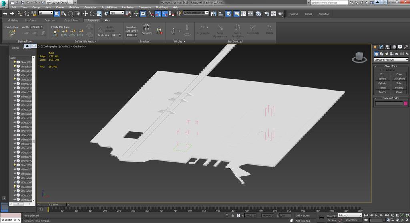Open the Rendering menu

pyautogui.click(x=128, y=7)
